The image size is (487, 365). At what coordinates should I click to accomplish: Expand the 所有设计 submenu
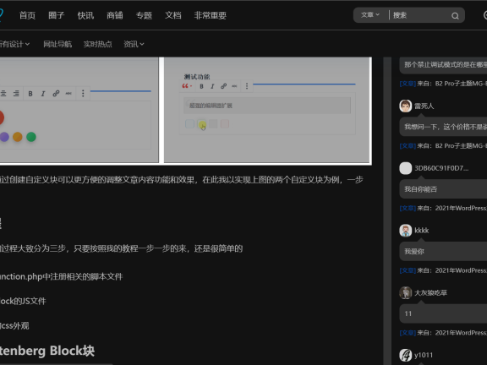14,44
